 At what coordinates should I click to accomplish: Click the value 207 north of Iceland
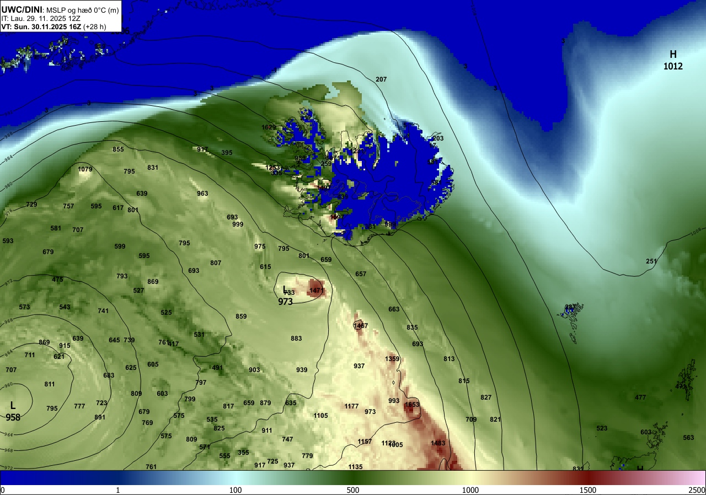click(x=381, y=79)
